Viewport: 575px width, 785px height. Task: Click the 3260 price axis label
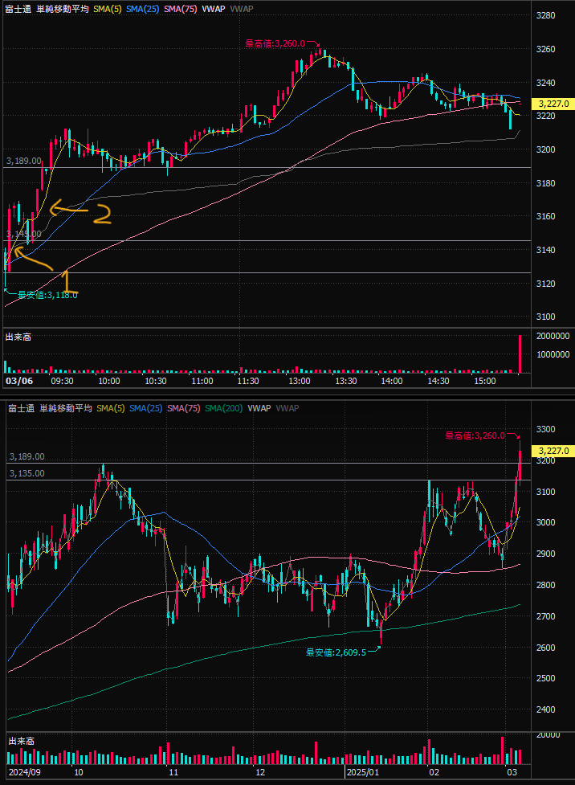click(x=545, y=49)
